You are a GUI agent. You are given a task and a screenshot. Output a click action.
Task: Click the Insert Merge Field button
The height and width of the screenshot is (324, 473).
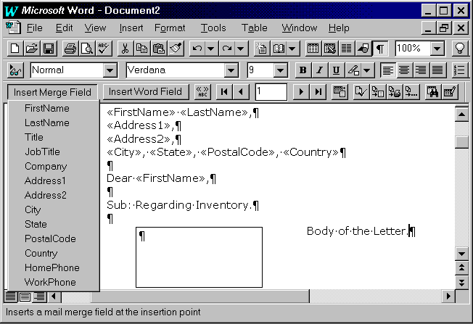coord(52,92)
